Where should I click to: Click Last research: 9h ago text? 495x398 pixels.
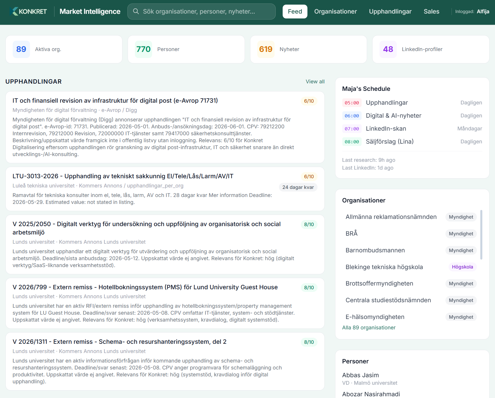[369, 160]
